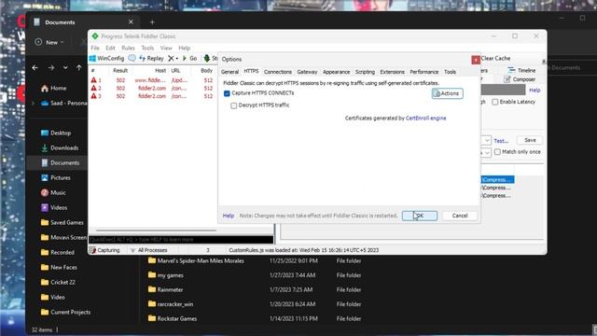Open Desktop in Explorer sidebar

(x=56, y=133)
